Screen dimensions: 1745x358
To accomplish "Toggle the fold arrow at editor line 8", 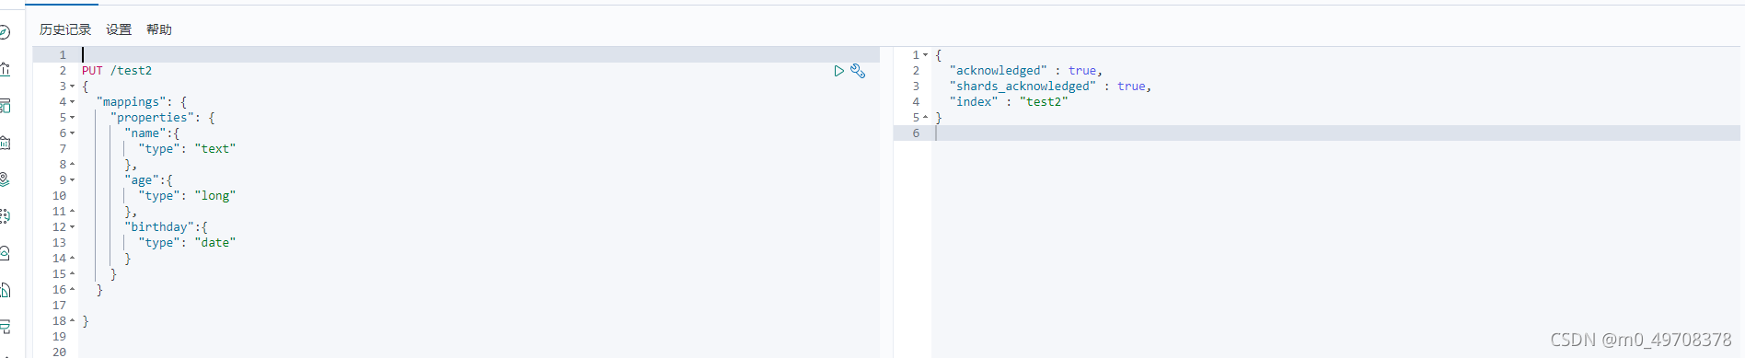I will (x=73, y=165).
